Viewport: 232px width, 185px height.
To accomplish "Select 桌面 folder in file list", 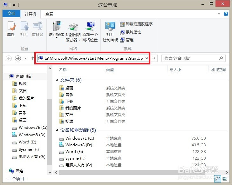I will [66, 88].
